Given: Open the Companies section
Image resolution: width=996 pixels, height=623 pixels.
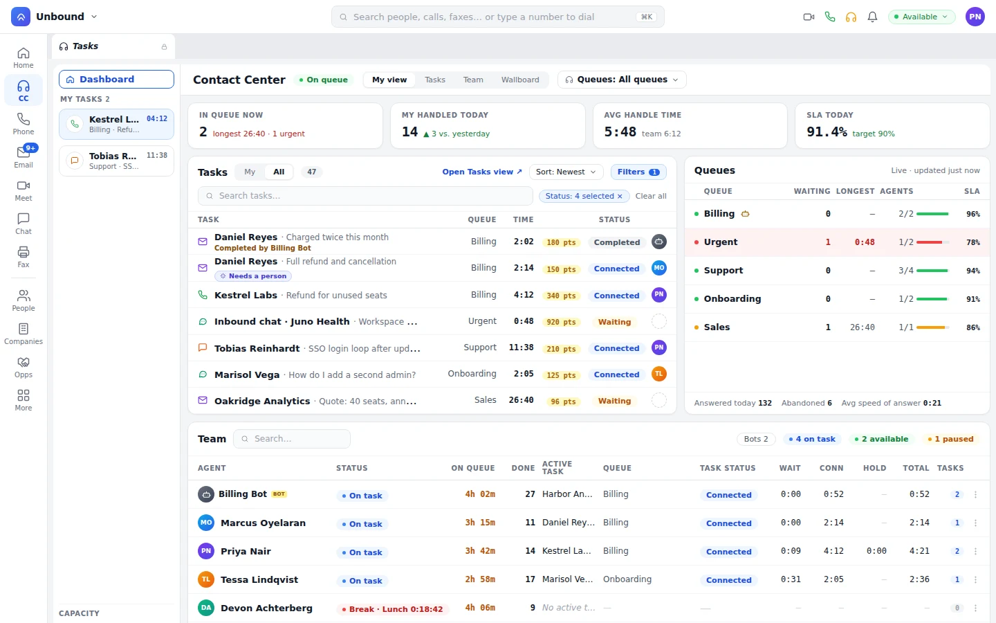Looking at the screenshot, I should tap(24, 334).
